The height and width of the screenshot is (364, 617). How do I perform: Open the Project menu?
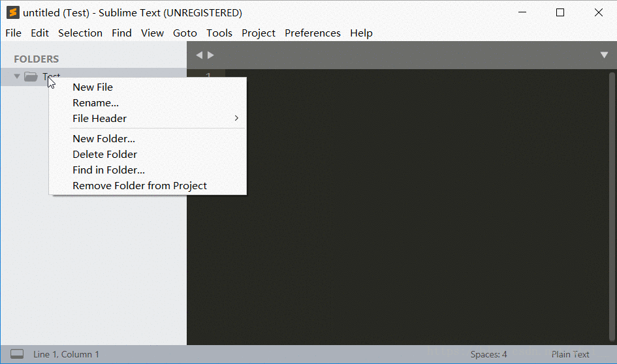click(259, 33)
